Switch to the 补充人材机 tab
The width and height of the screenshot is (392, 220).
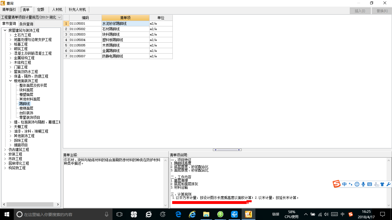coord(77,10)
